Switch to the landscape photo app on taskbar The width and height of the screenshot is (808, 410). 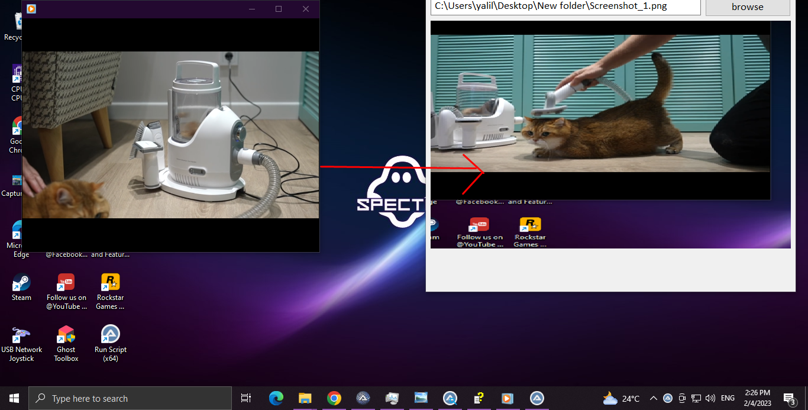421,398
